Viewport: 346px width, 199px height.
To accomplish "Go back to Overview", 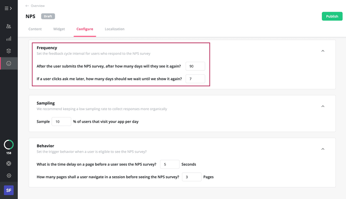I will [x=35, y=6].
